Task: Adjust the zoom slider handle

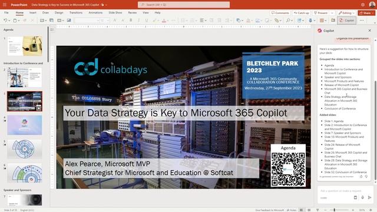Action: point(334,210)
